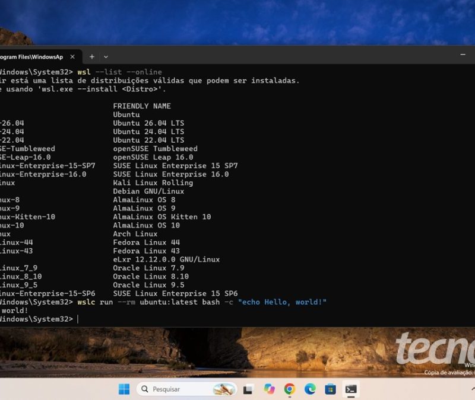Click the 'AlmaLinux OS 10' line
Screen dimensions: 475x400
point(146,225)
